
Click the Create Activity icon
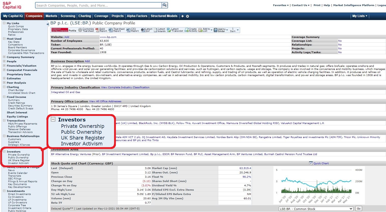187,30
